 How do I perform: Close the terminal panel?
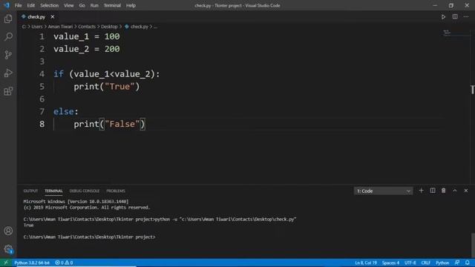[x=466, y=191]
